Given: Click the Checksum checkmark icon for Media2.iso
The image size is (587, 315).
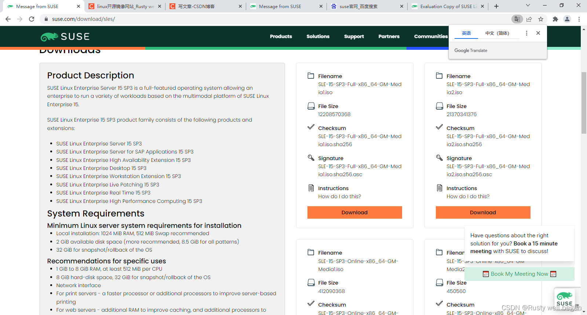Looking at the screenshot, I should (439, 127).
